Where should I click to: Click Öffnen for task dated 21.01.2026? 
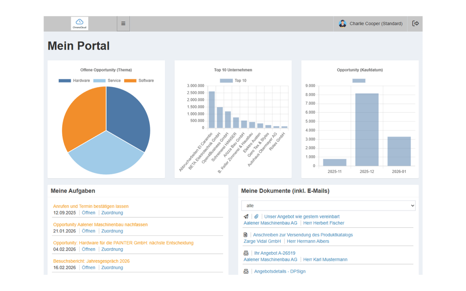pyautogui.click(x=89, y=231)
